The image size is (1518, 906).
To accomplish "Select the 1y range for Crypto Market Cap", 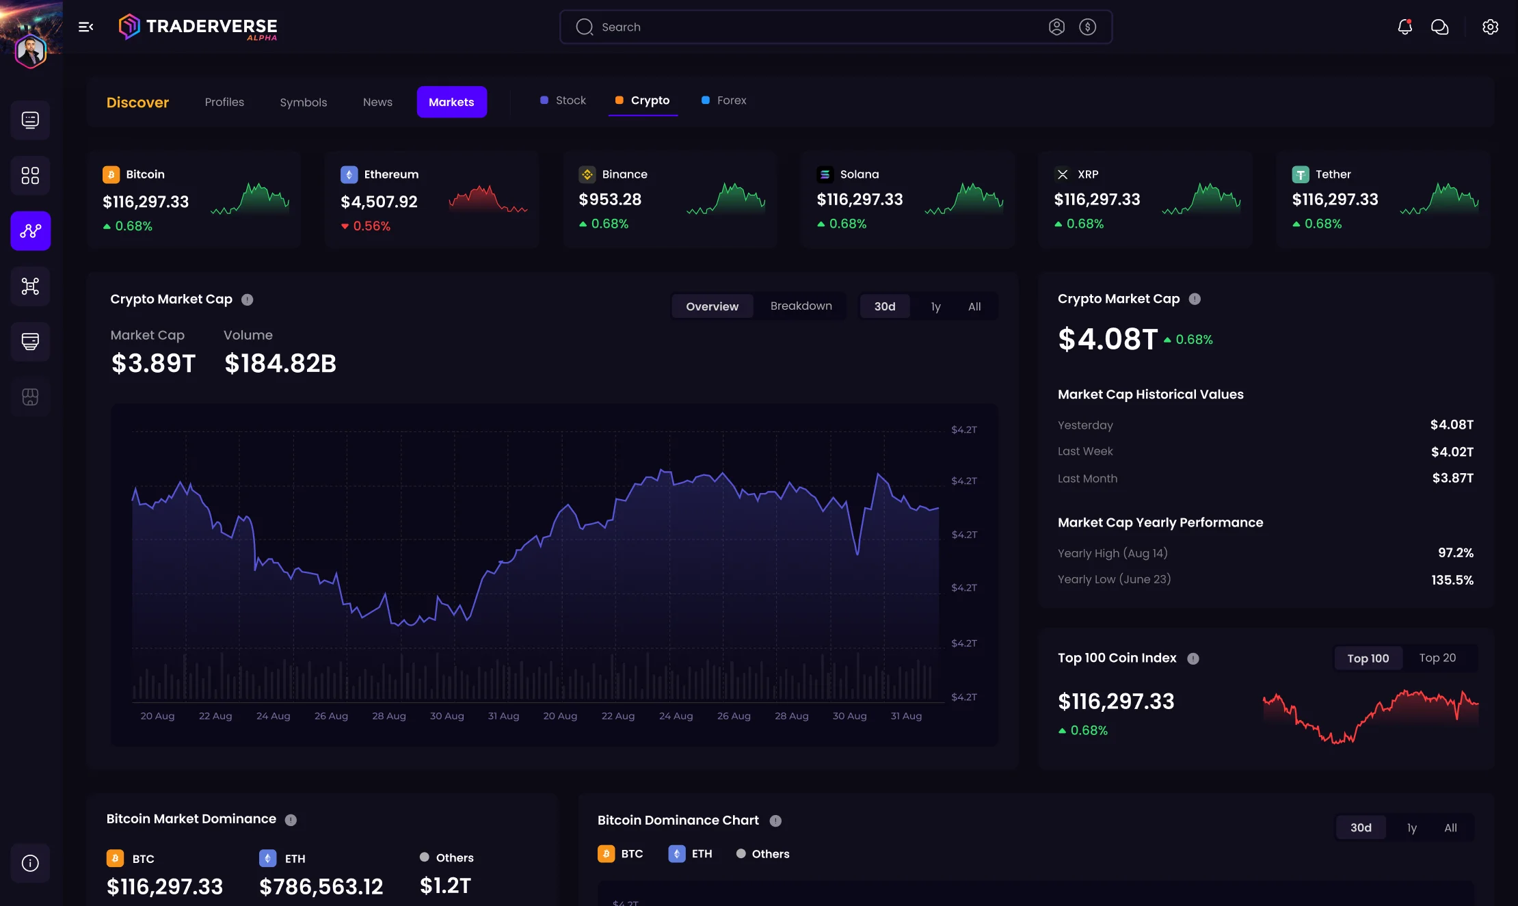I will (935, 306).
